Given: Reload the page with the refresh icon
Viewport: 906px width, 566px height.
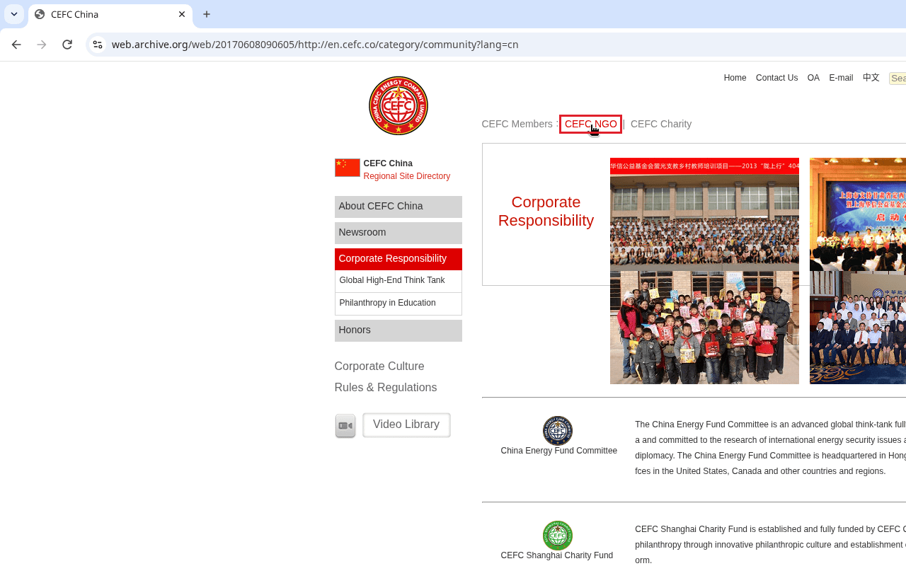Looking at the screenshot, I should coord(67,45).
